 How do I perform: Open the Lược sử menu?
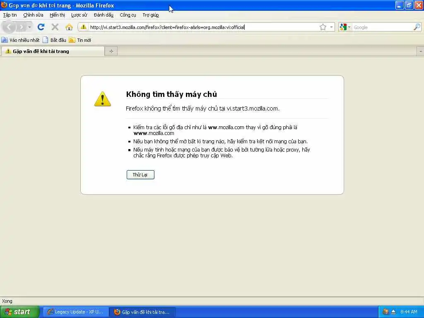coord(79,15)
